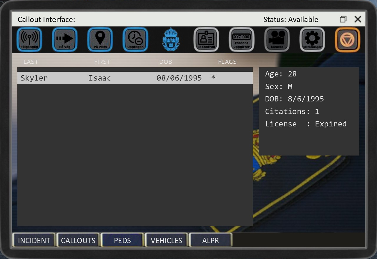Select the Skyler Isaac ped record row

coord(135,78)
